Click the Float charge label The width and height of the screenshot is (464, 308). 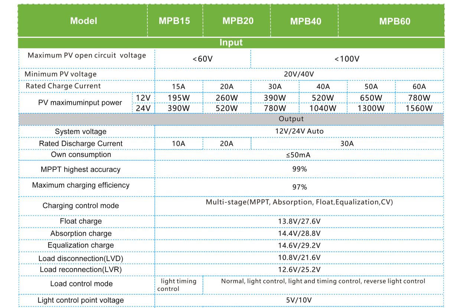click(81, 221)
